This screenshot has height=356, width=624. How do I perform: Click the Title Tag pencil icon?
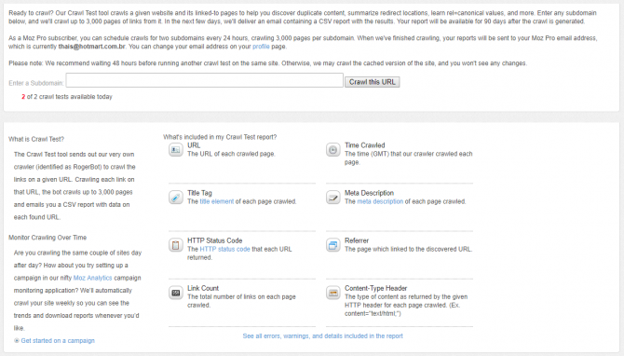175,198
